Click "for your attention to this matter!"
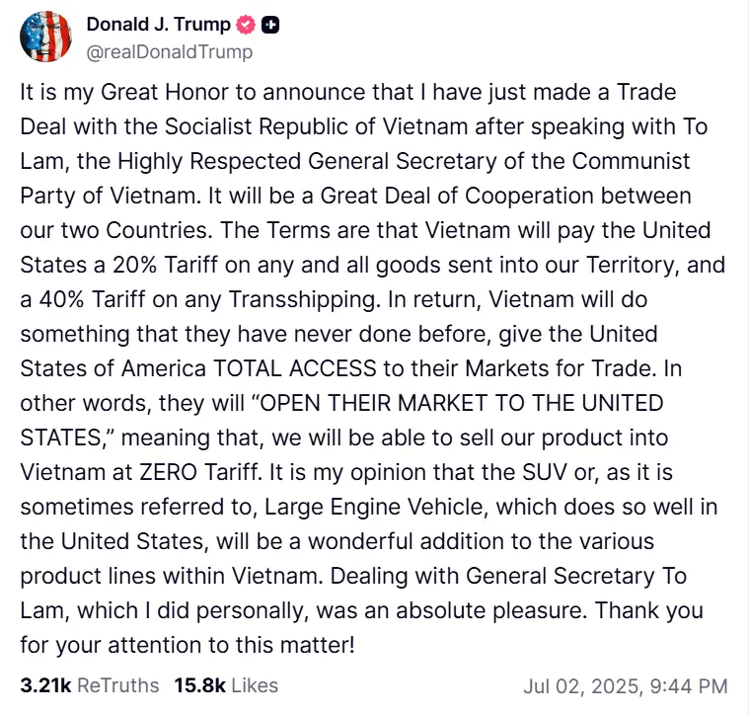749x715 pixels. (x=187, y=646)
